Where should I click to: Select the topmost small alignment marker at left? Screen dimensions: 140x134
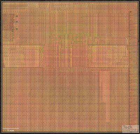[17, 16]
